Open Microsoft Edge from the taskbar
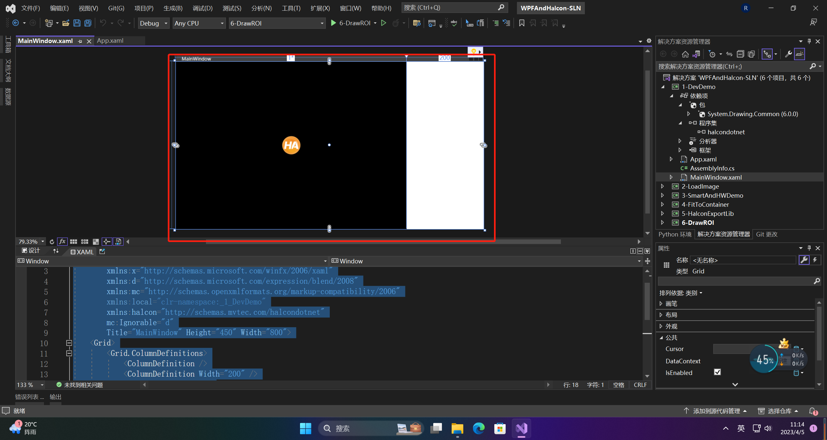The image size is (827, 440). click(478, 428)
